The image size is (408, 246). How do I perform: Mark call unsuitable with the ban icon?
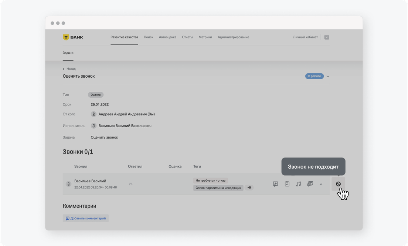point(338,184)
